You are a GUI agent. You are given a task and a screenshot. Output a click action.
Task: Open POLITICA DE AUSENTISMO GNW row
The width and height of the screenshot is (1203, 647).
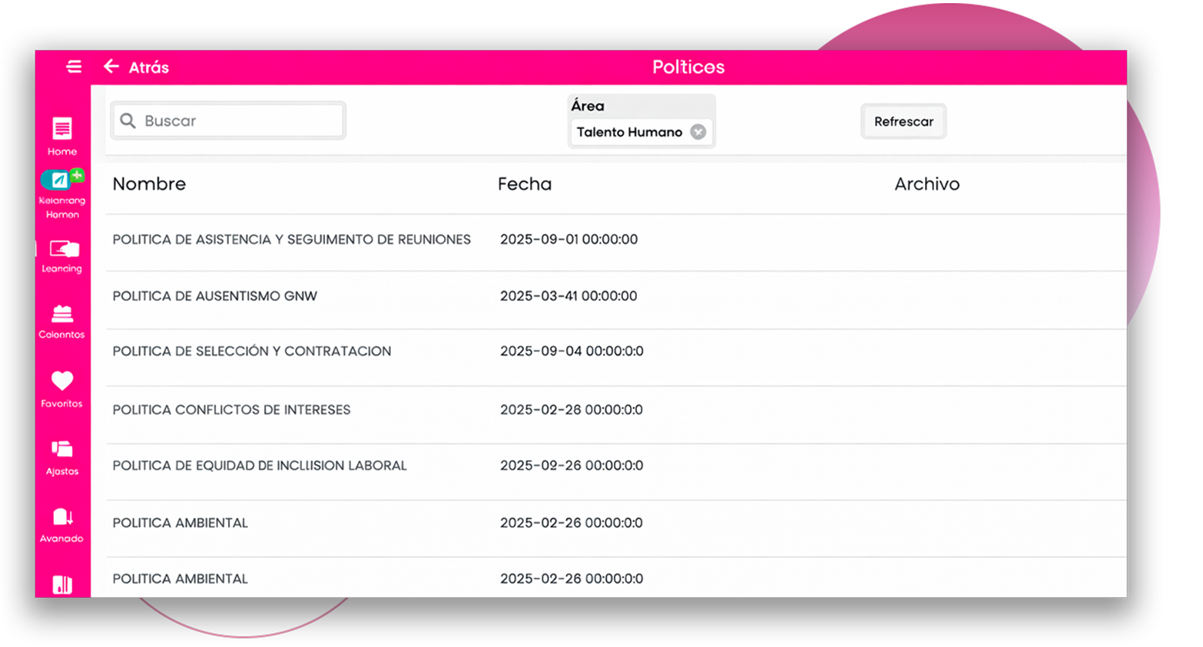point(215,296)
